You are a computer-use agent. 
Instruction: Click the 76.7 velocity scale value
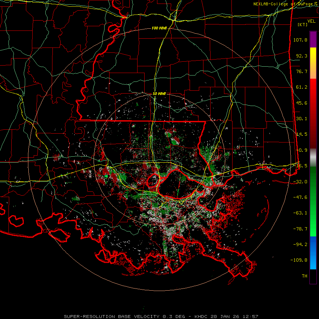[302, 71]
